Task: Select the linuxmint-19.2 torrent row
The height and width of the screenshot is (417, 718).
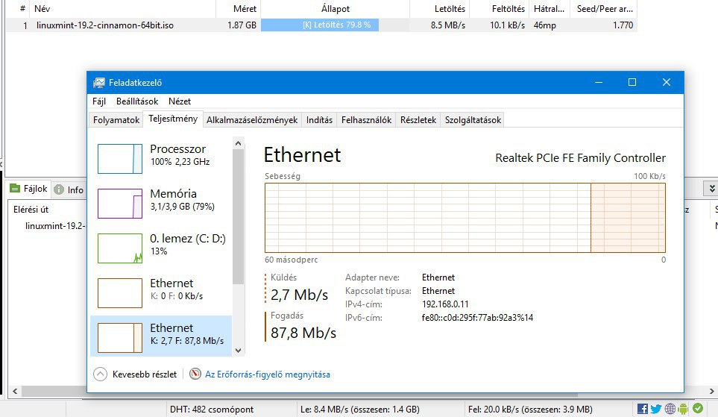Action: coord(104,25)
